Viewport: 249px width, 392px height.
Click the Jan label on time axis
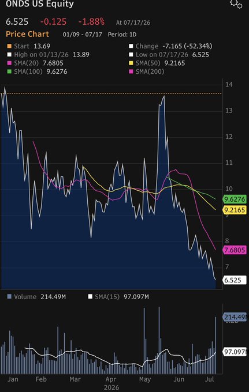pyautogui.click(x=13, y=379)
